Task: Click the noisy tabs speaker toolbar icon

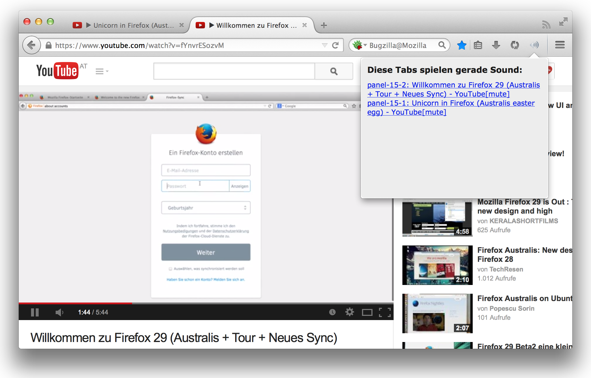Action: click(534, 45)
